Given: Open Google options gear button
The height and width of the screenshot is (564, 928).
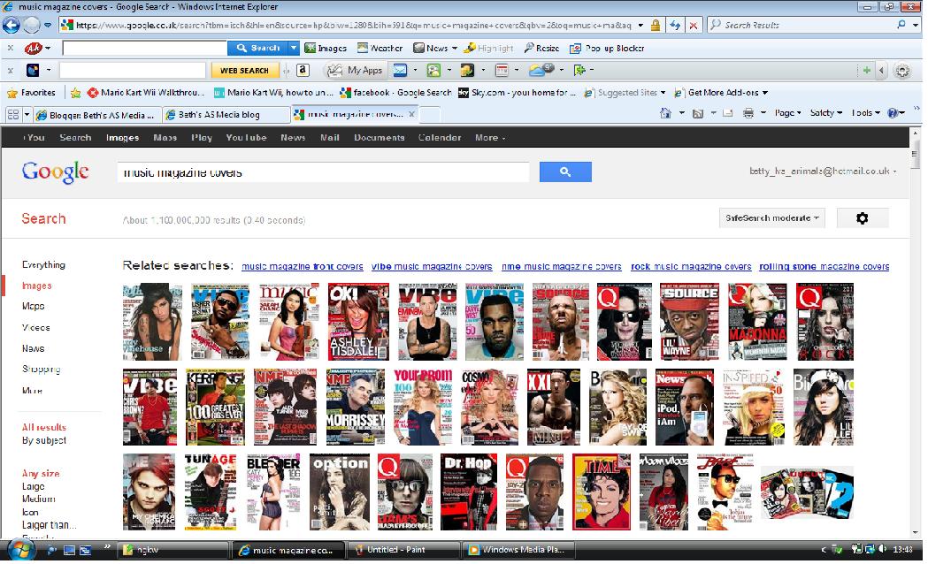Looking at the screenshot, I should click(x=863, y=218).
